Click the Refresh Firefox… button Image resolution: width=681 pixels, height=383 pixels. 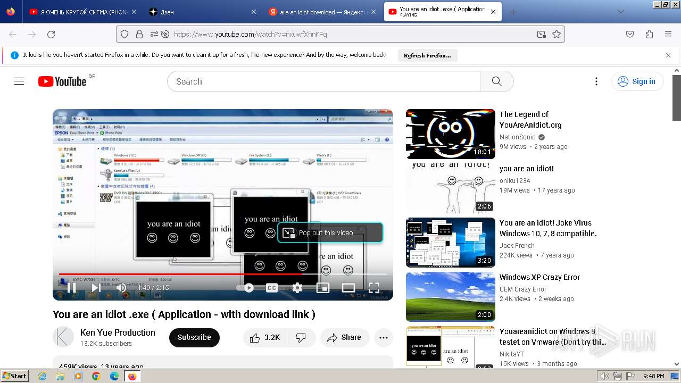click(427, 55)
